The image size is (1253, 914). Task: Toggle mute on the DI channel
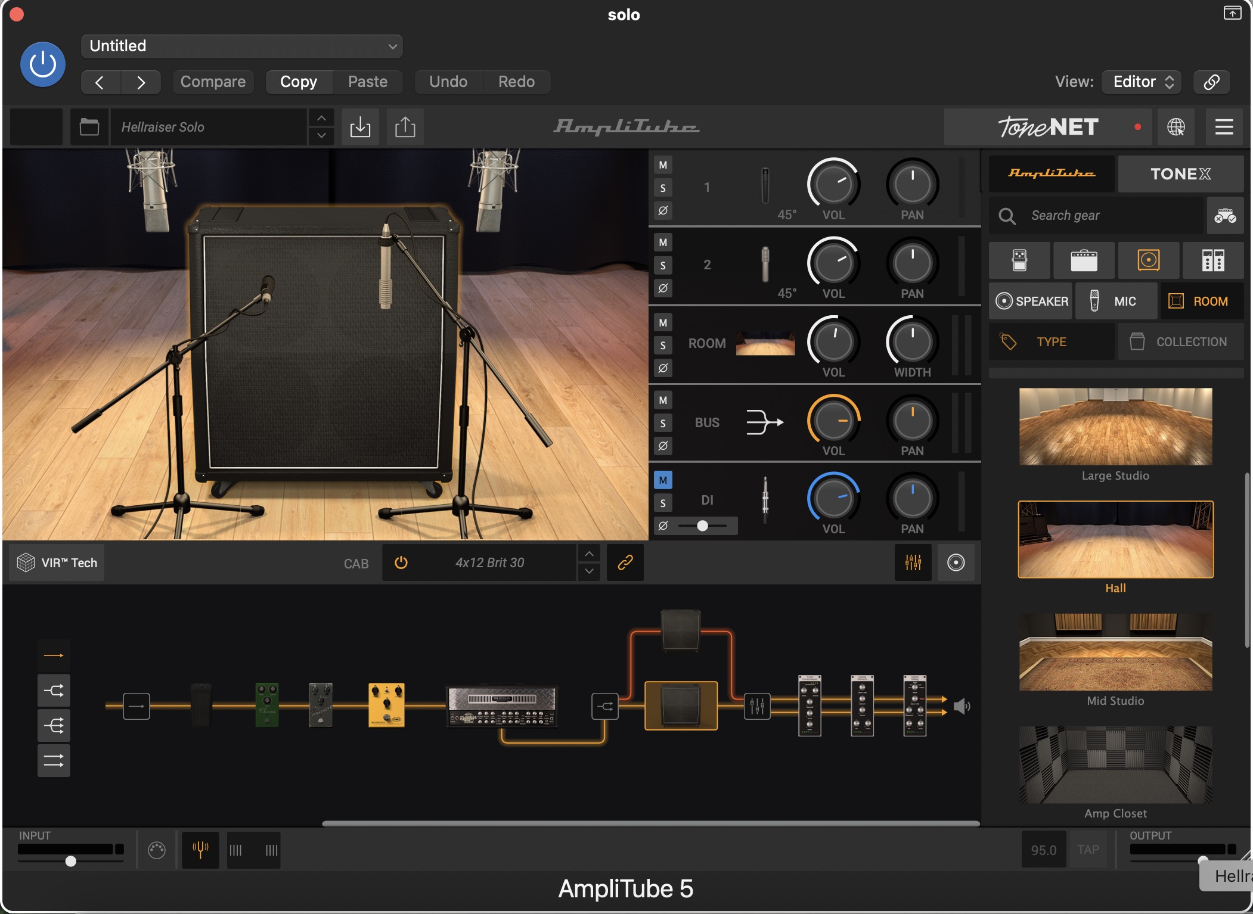(663, 480)
